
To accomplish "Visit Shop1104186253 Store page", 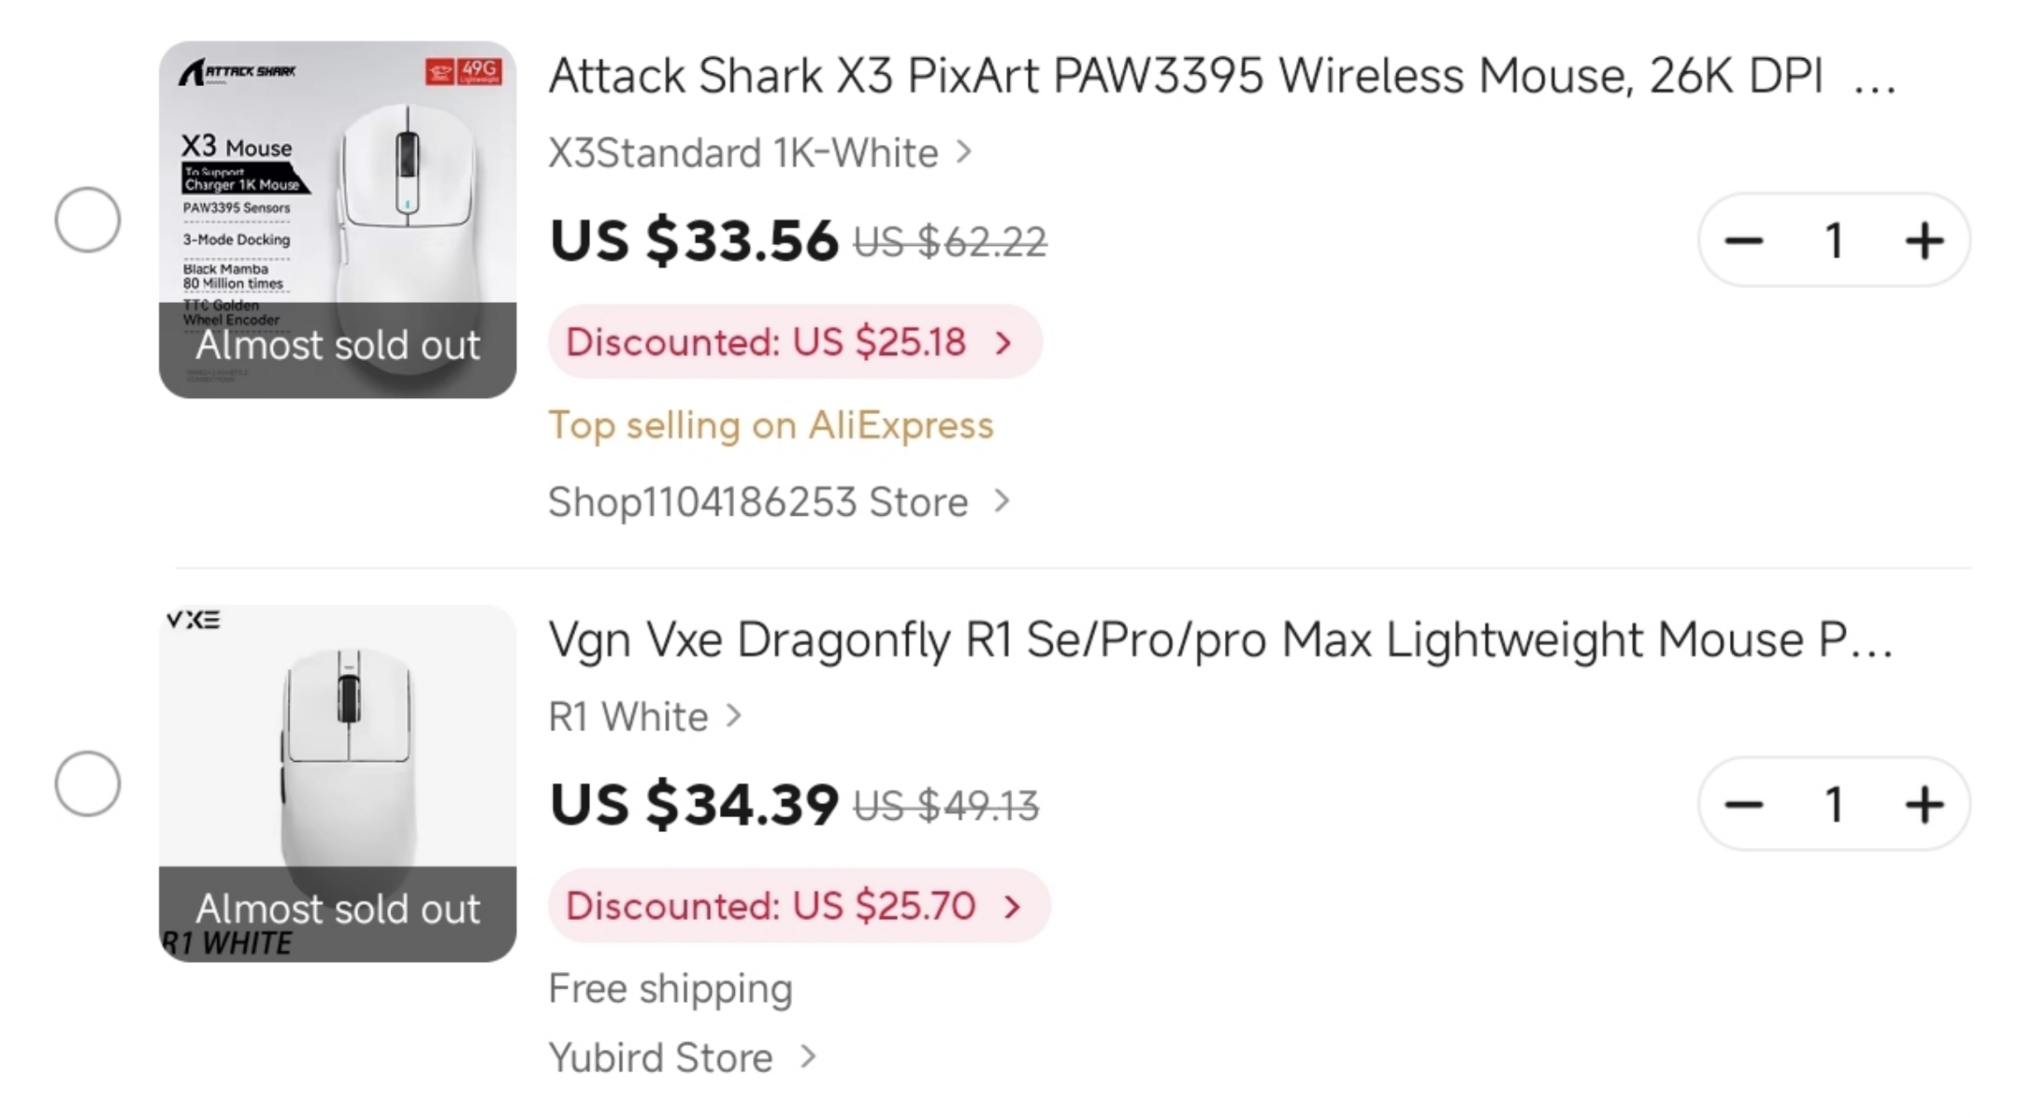I will point(778,502).
